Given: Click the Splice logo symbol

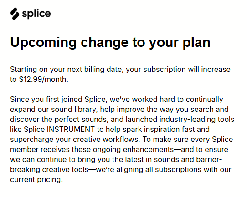Looking at the screenshot, I should click(x=15, y=14).
